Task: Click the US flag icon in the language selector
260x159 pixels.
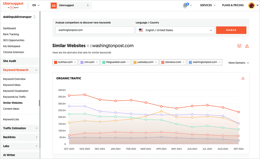Action: [141, 30]
